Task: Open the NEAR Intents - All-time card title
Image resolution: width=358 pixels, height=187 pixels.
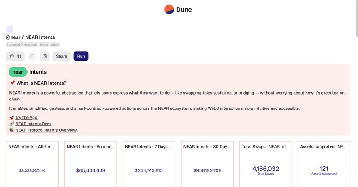Action: point(31,147)
